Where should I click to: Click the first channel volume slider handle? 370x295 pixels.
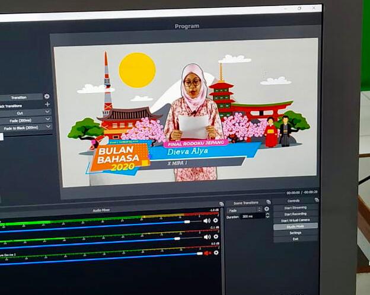pyautogui.click(x=187, y=222)
